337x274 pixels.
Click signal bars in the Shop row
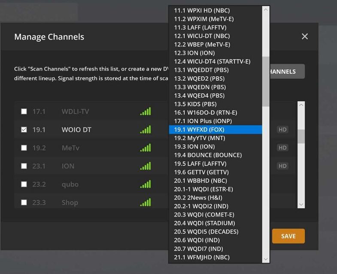(146, 202)
